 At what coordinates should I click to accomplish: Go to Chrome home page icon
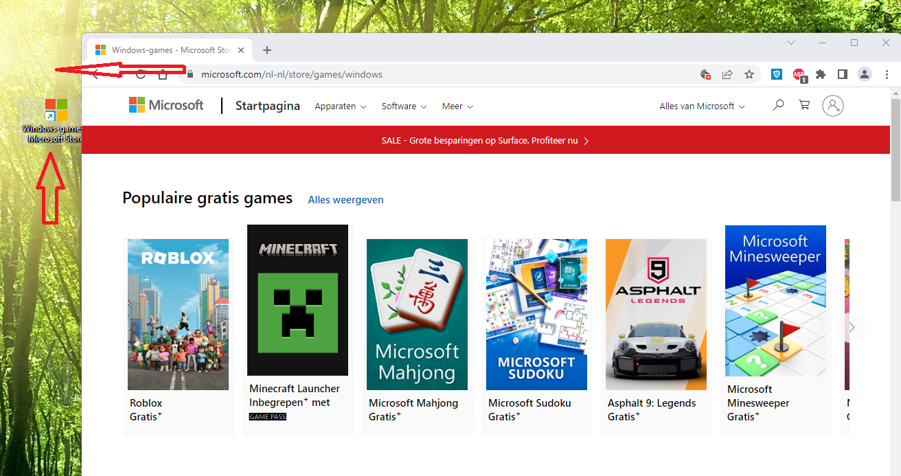pyautogui.click(x=163, y=74)
